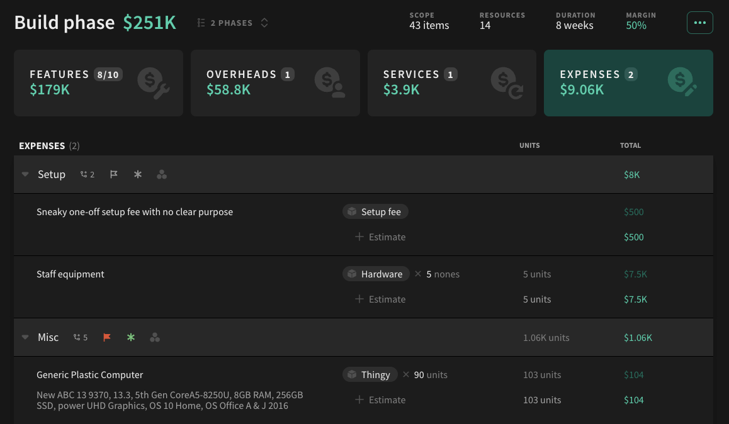Click the Staff equipment estimate $7.5K total
This screenshot has height=424, width=729.
coord(636,299)
